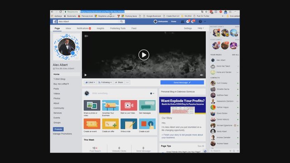The image size is (290, 163).
Task: Unmute the cover video speaker icon
Action: coord(201,75)
